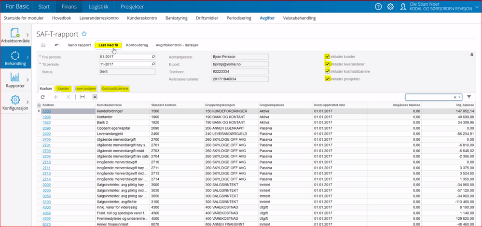Open the settings gear in top bar
The width and height of the screenshot is (482, 227).
point(390,7)
